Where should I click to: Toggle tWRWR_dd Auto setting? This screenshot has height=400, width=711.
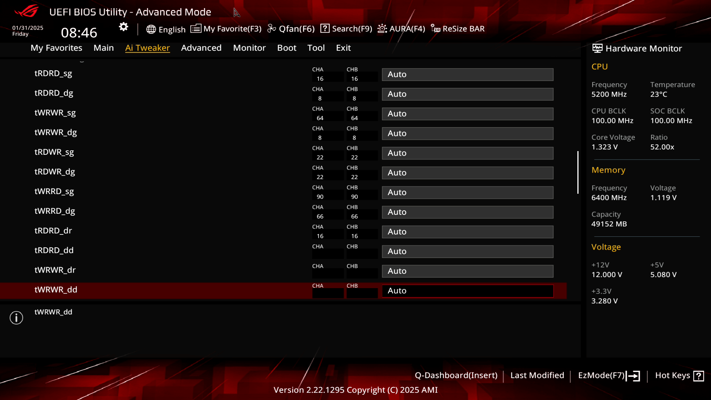(x=467, y=290)
